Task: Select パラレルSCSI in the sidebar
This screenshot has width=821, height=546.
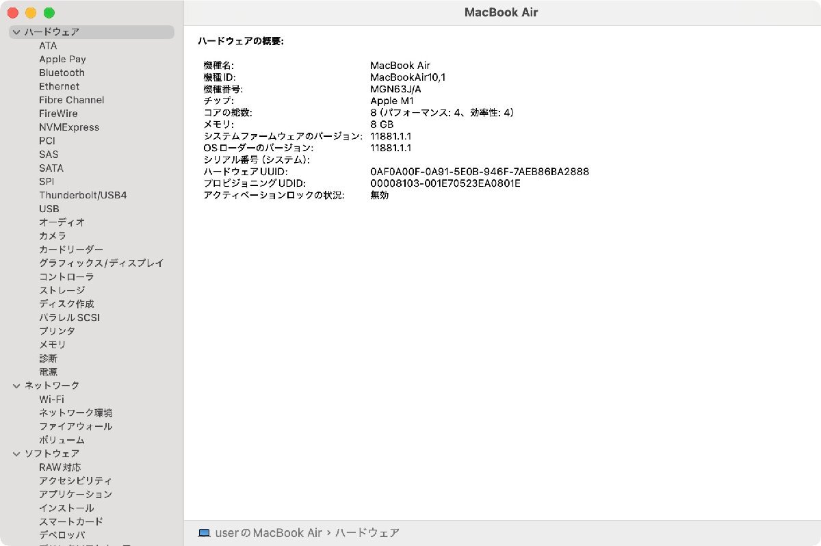Action: [x=70, y=317]
